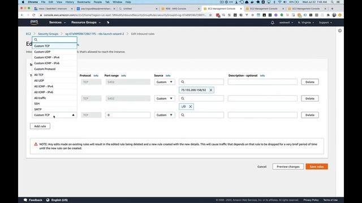This screenshot has width=362, height=203.
Task: Reload the browser page
Action: [34, 15]
